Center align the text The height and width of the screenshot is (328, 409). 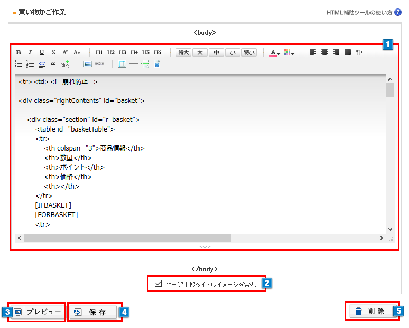pos(324,52)
